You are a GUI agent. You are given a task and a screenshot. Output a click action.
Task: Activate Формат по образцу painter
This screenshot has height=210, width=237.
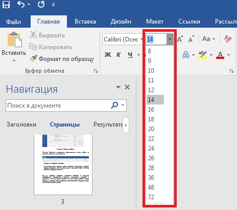62,59
